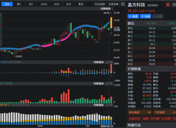Show the 60分 minute chart
This screenshot has height=128, width=176.
[56, 4]
